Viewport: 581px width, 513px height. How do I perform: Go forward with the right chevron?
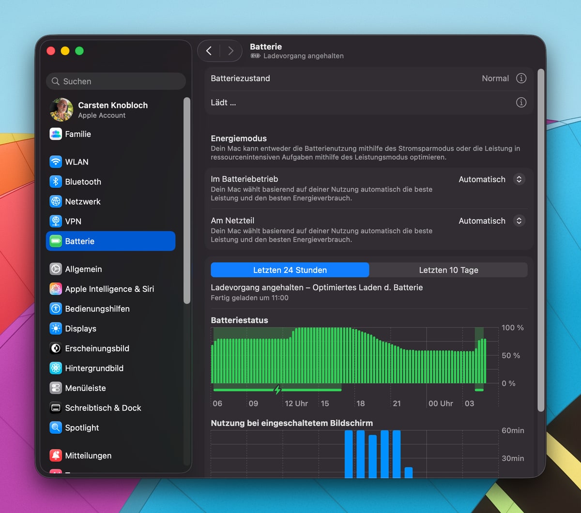pos(230,51)
